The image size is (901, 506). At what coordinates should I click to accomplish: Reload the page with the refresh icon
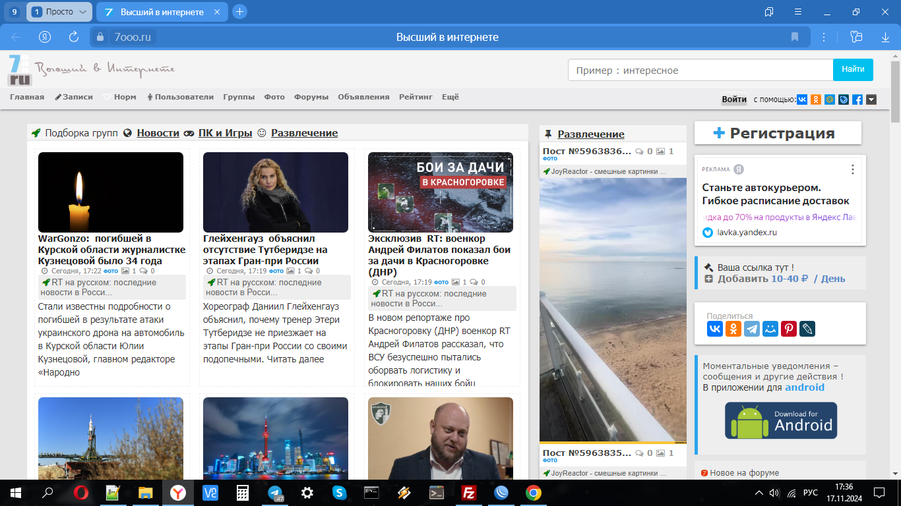click(74, 37)
